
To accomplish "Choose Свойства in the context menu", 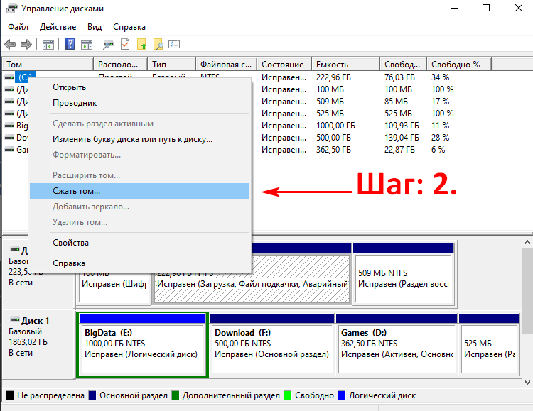I will [139, 243].
